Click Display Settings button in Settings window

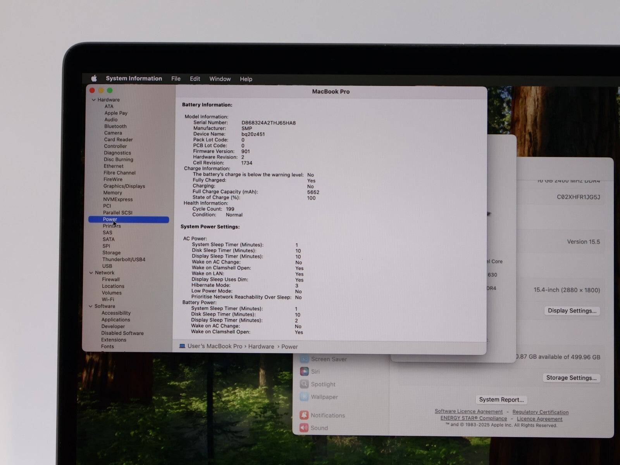coord(572,311)
